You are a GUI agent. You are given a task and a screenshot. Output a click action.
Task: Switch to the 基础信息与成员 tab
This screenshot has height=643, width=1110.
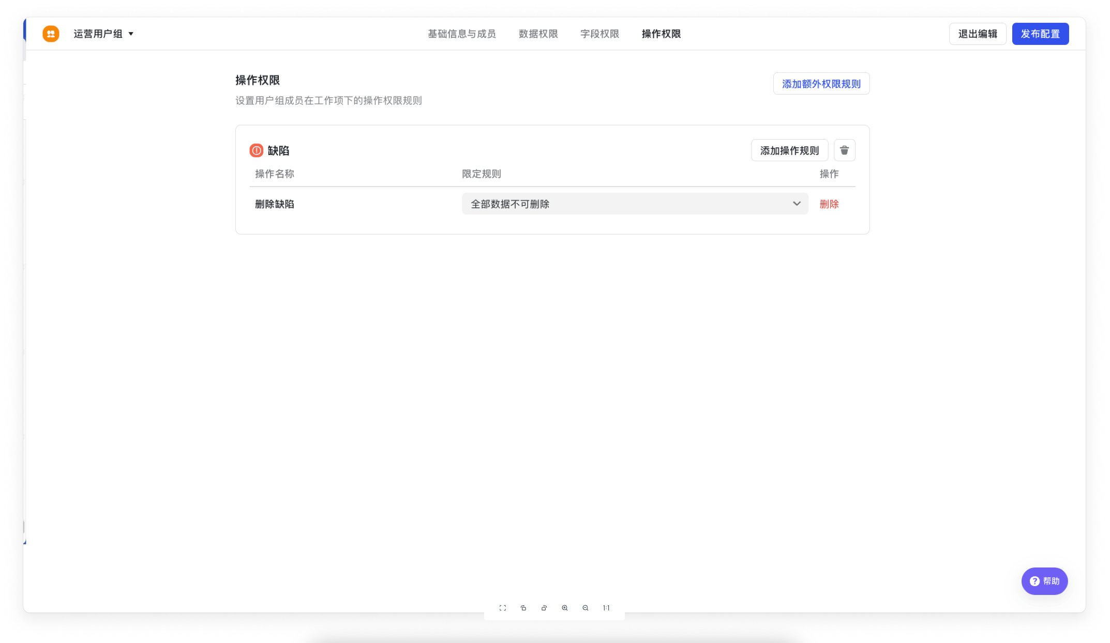tap(461, 34)
